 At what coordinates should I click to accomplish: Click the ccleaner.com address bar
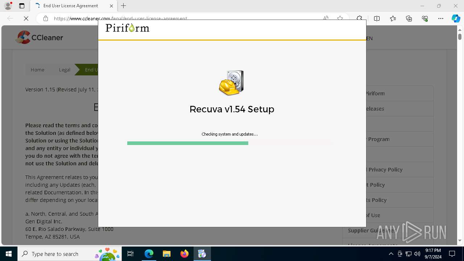[181, 18]
